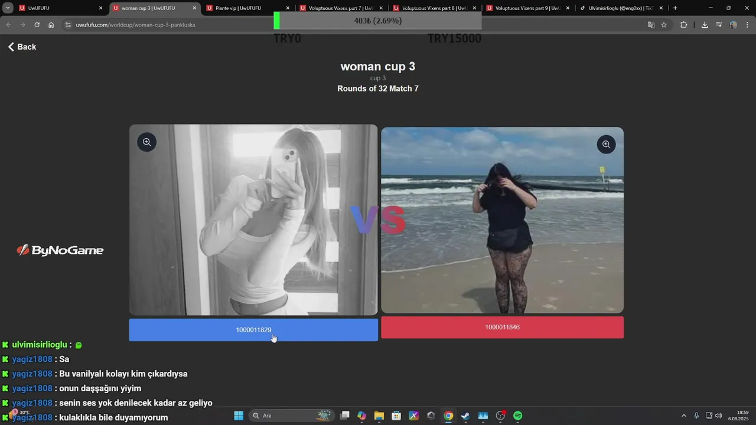Bookmark this page with star

pyautogui.click(x=664, y=25)
